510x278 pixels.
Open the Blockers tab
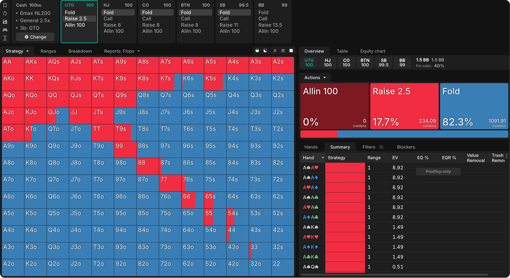[x=406, y=147]
